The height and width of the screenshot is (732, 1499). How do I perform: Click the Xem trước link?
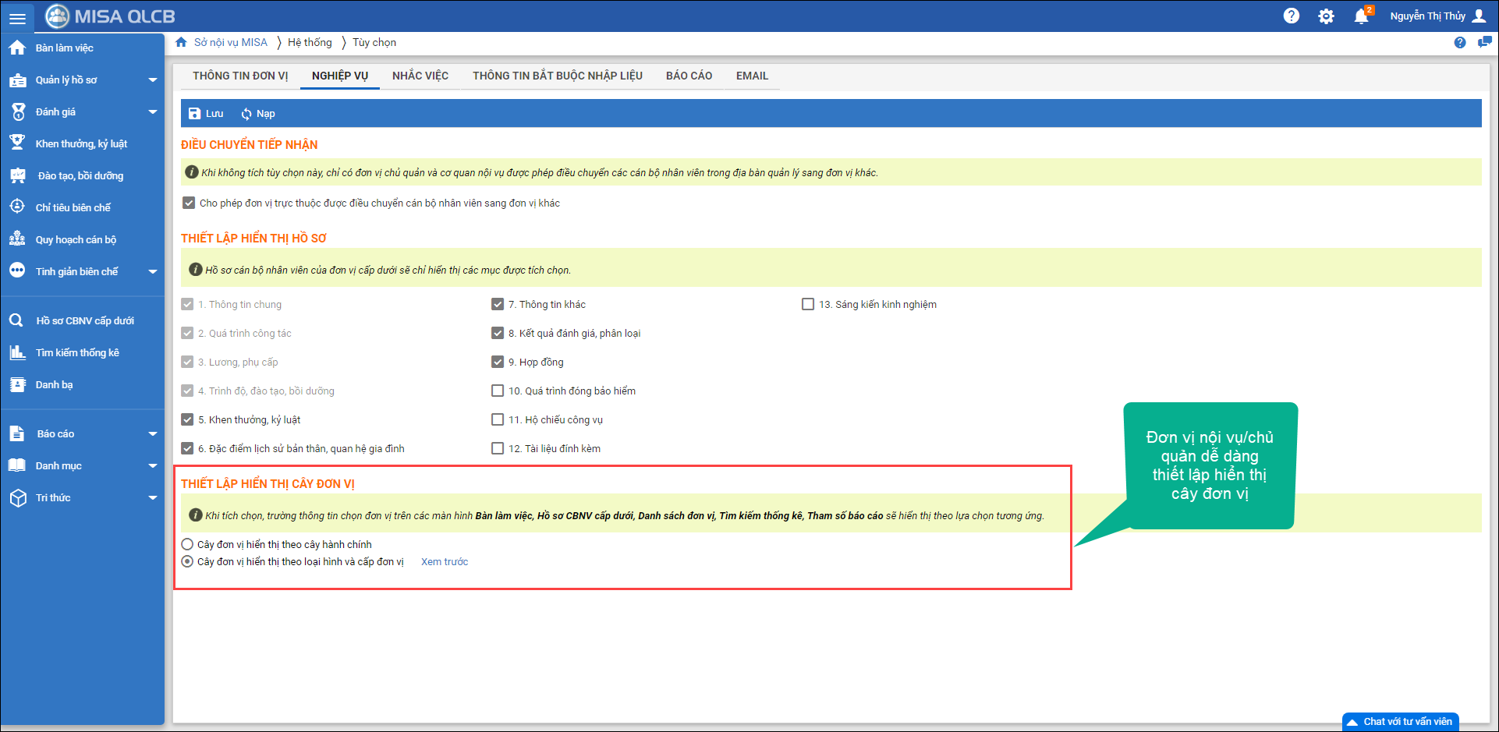coord(445,562)
